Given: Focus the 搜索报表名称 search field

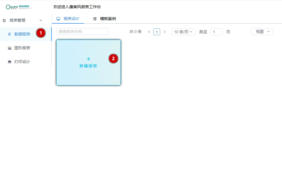Looking at the screenshot, I should click(x=82, y=32).
